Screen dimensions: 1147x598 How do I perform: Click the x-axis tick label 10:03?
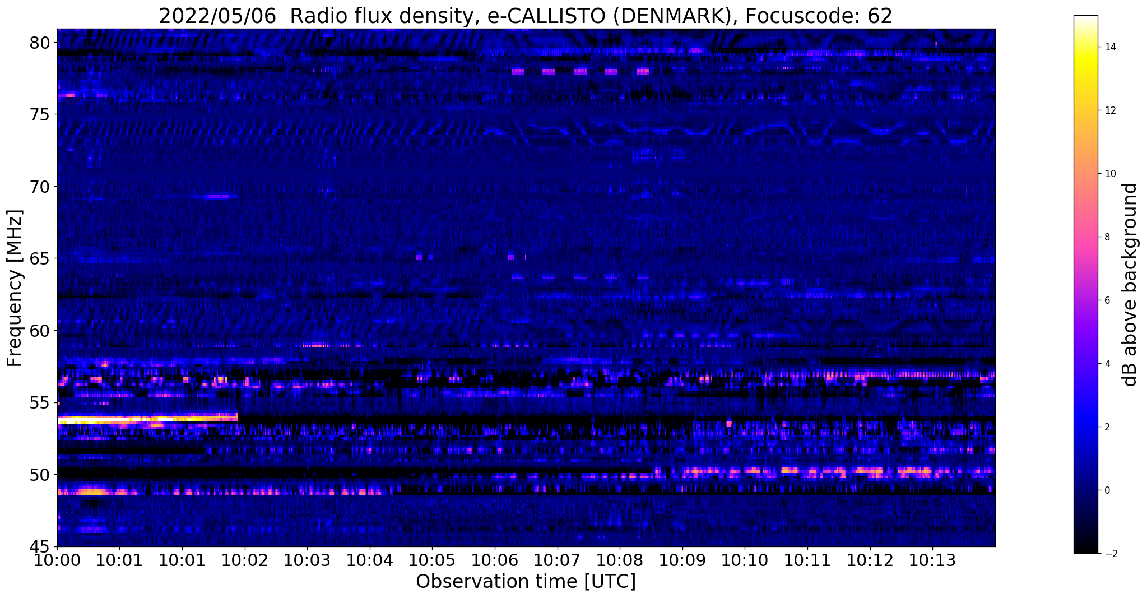[307, 561]
